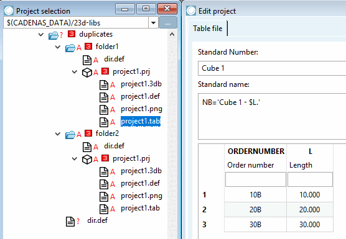
Task: Click the document icon of bottom dir.def
Action: click(x=70, y=222)
